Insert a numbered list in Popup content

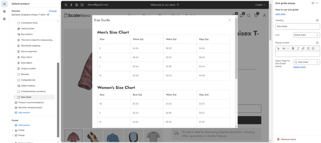point(313,48)
